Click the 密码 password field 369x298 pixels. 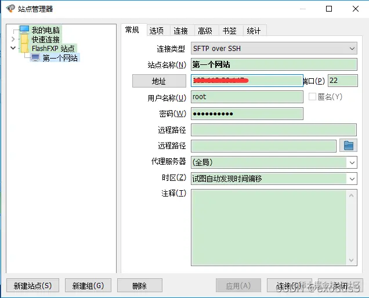[x=247, y=114]
